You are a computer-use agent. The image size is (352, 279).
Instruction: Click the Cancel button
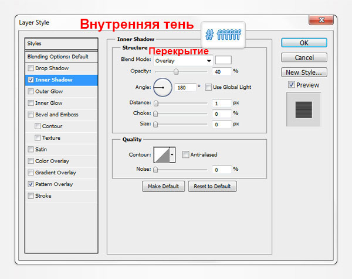point(304,57)
